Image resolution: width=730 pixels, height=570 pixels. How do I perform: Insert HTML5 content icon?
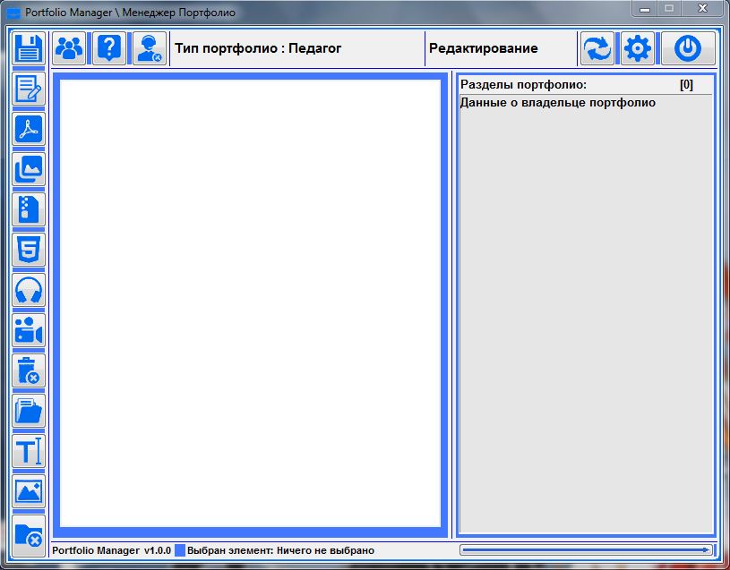coord(29,249)
